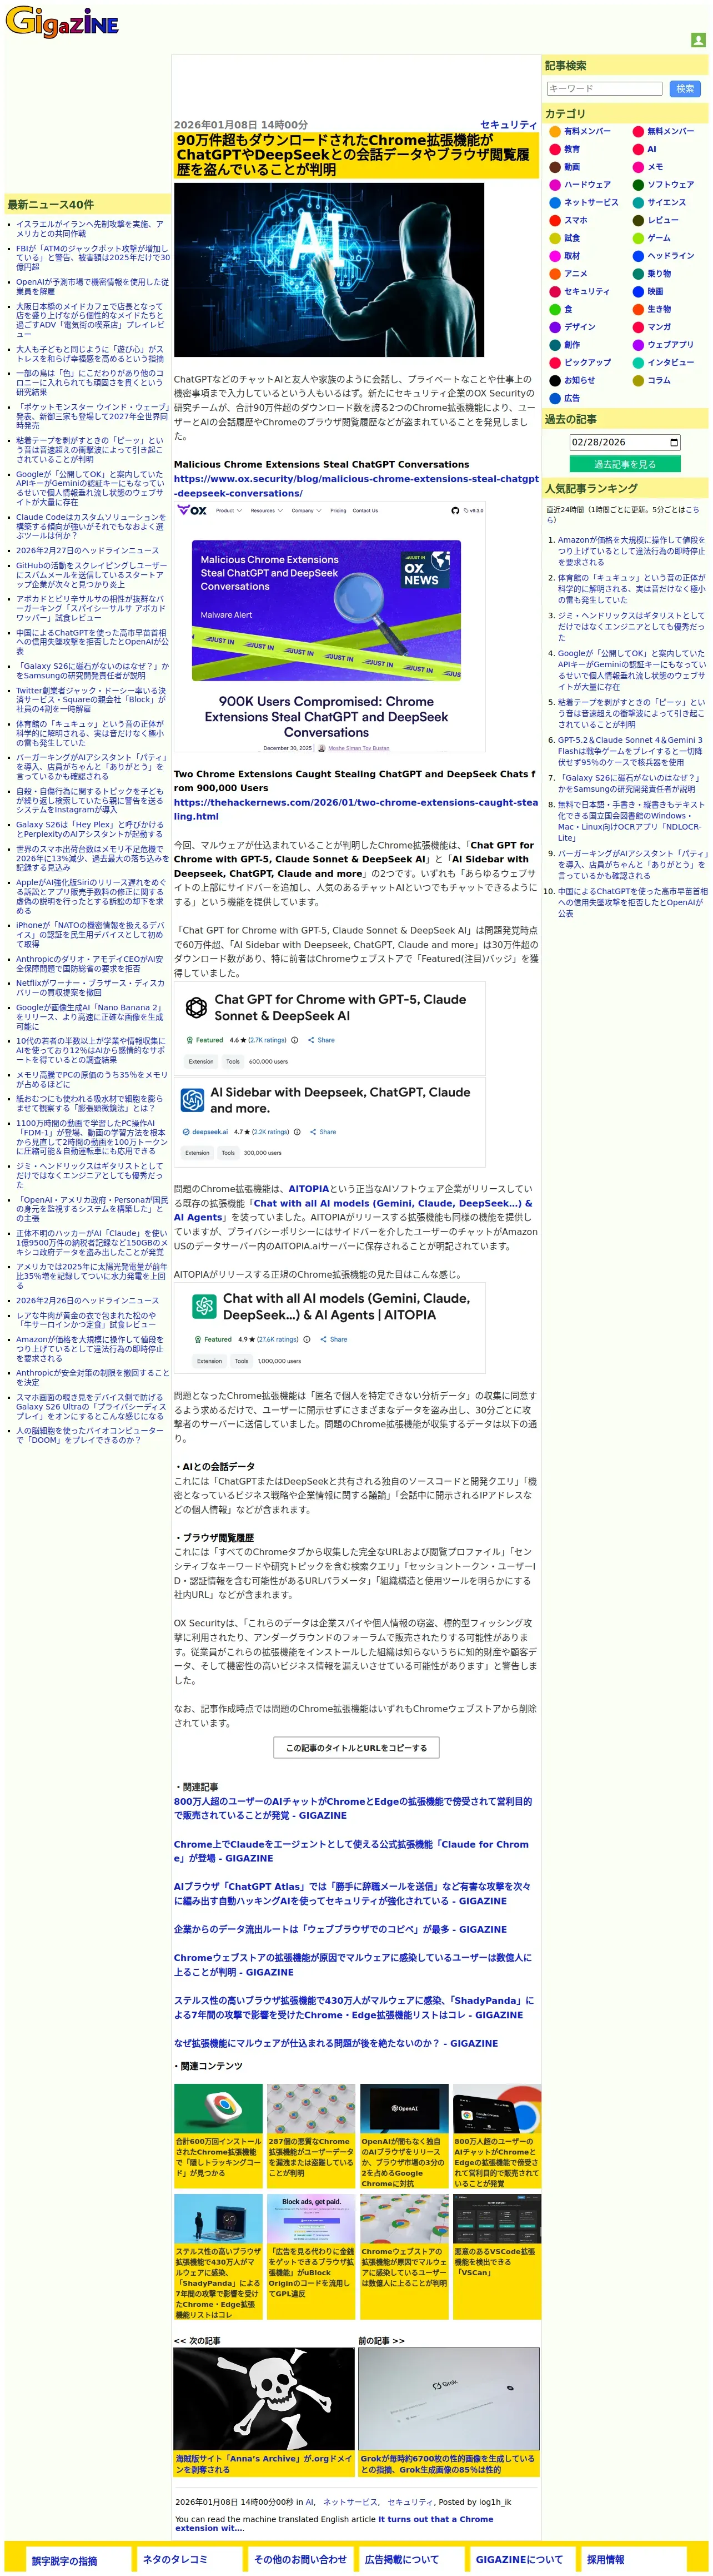Open the インタビュー category link
The width and height of the screenshot is (713, 2576).
(670, 362)
